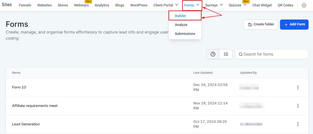313x134 pixels.
Task: Choose Submissions in the Forms menu
Action: point(185,34)
